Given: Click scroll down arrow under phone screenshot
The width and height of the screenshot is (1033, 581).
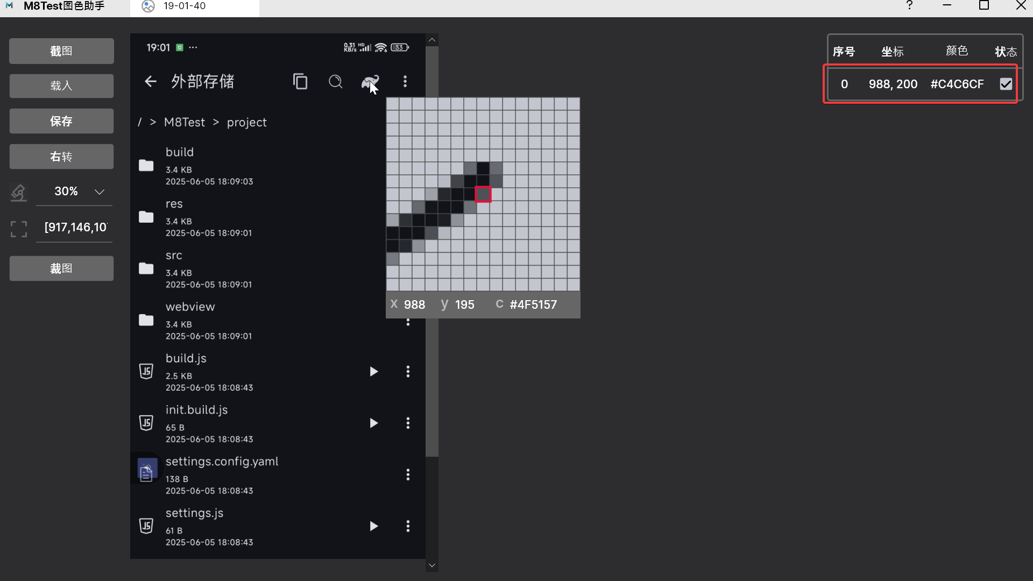Looking at the screenshot, I should pos(431,565).
